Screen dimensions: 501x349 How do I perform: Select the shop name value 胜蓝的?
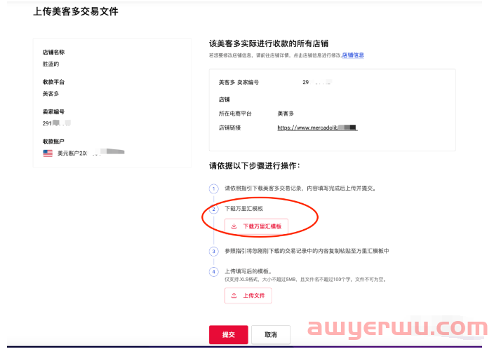(51, 64)
